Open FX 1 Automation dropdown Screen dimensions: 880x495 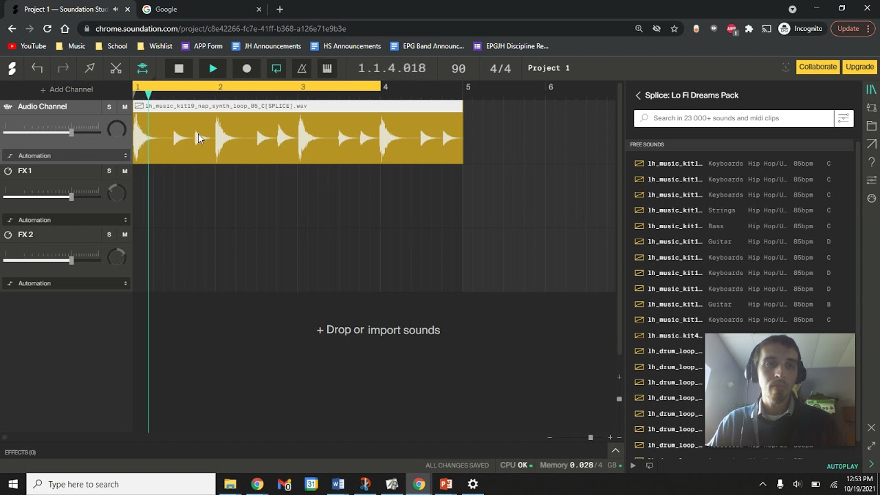[x=67, y=220]
